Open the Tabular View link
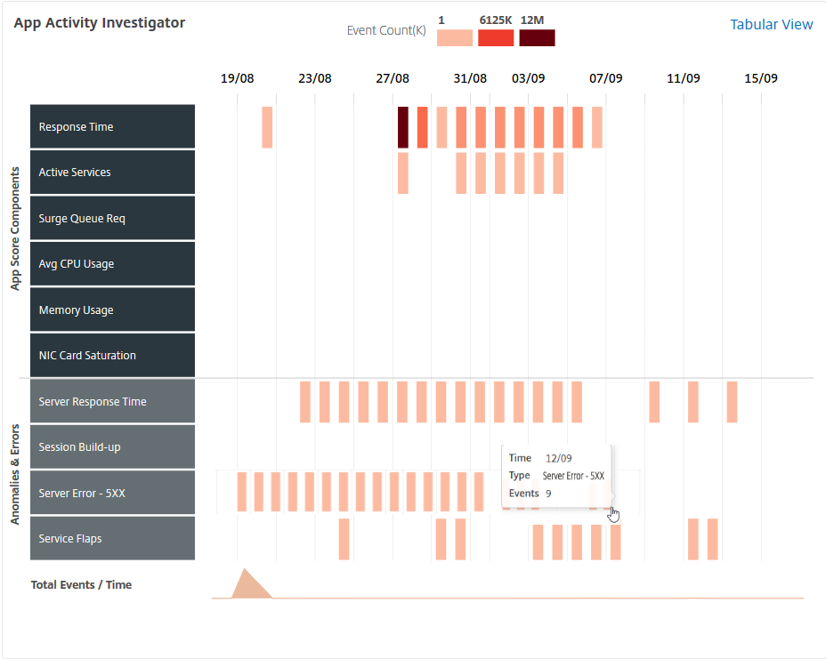The height and width of the screenshot is (659, 826). (x=771, y=24)
